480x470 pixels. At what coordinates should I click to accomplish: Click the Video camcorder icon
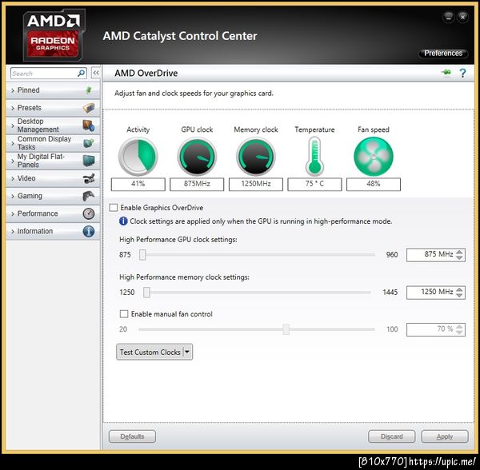[89, 178]
